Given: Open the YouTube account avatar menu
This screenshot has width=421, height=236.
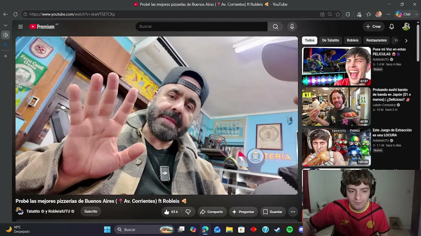Looking at the screenshot, I should pos(406,27).
